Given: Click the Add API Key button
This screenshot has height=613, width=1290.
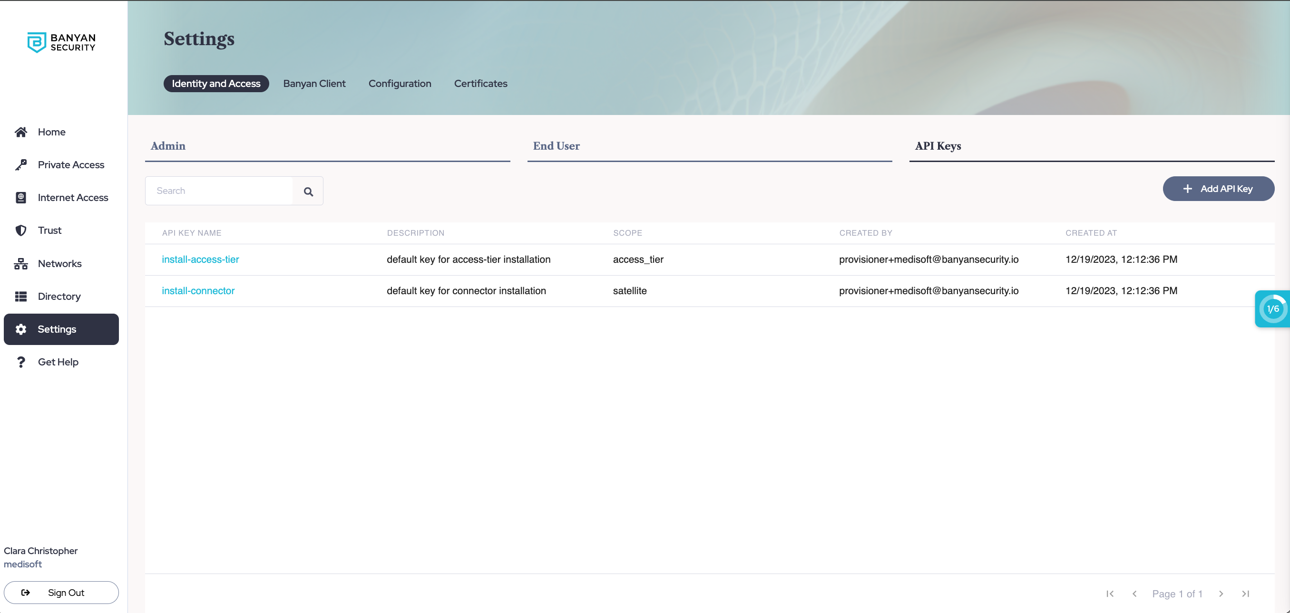Looking at the screenshot, I should pyautogui.click(x=1218, y=189).
